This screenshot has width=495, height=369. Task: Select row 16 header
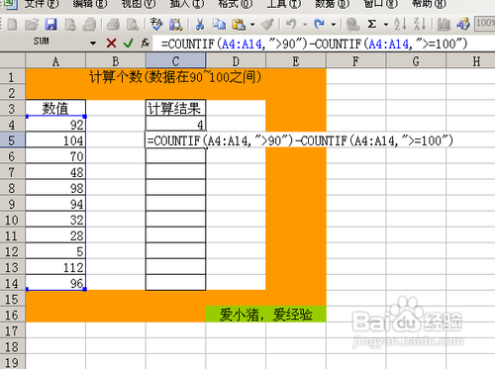coord(12,315)
